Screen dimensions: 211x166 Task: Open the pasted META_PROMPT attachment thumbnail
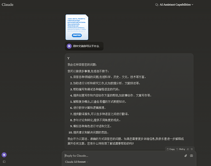[77, 27]
